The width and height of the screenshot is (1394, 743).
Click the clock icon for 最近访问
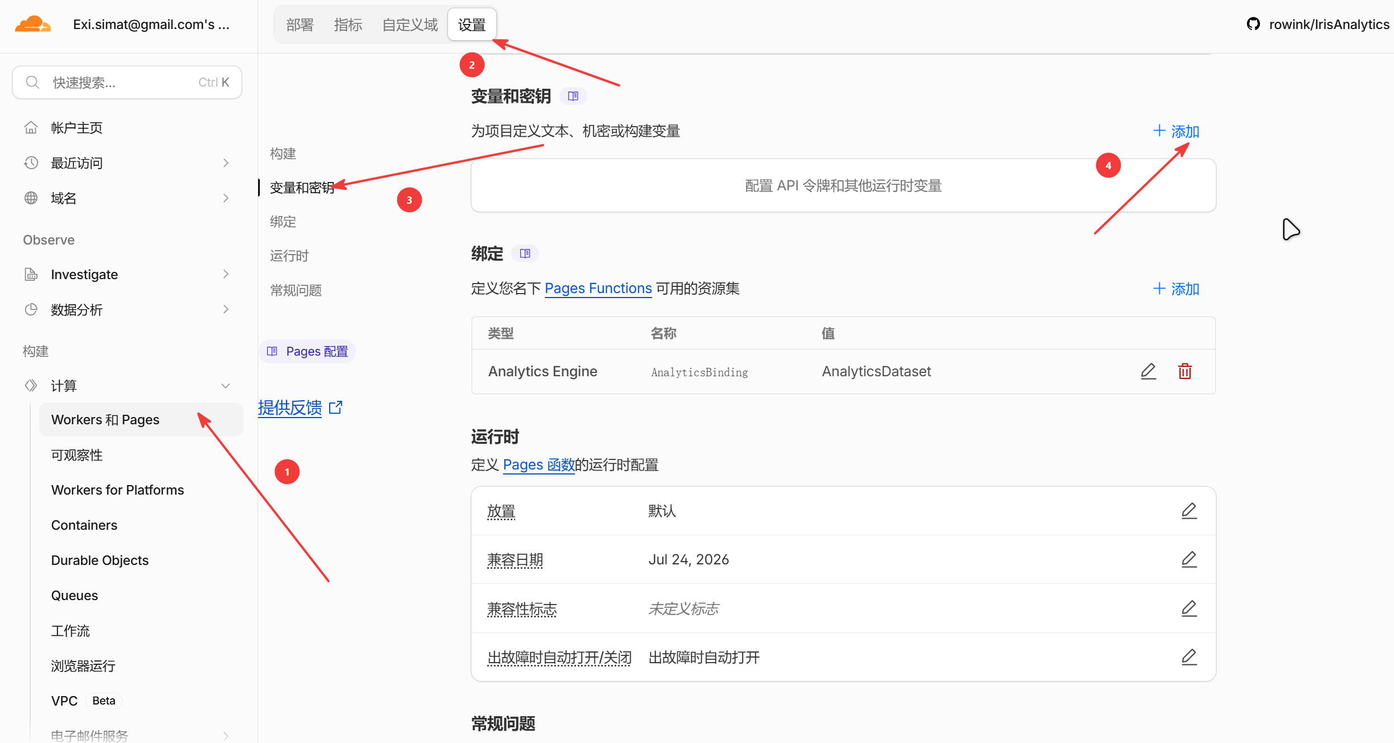coord(31,163)
